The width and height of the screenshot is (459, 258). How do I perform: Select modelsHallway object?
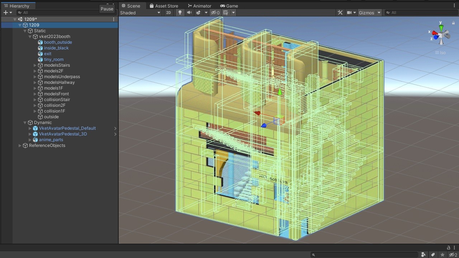tap(59, 82)
